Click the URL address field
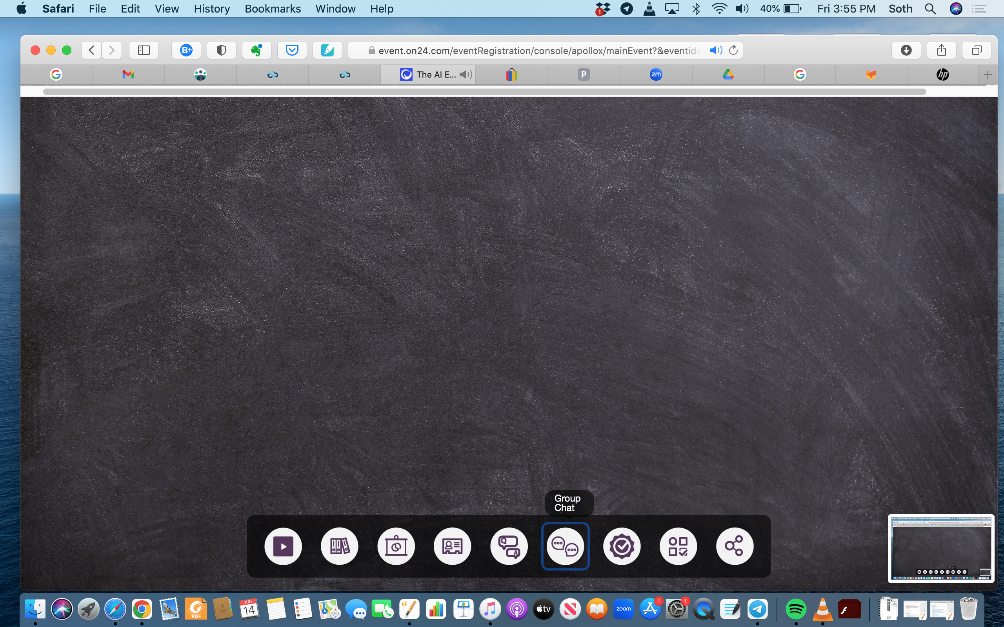 tap(535, 50)
